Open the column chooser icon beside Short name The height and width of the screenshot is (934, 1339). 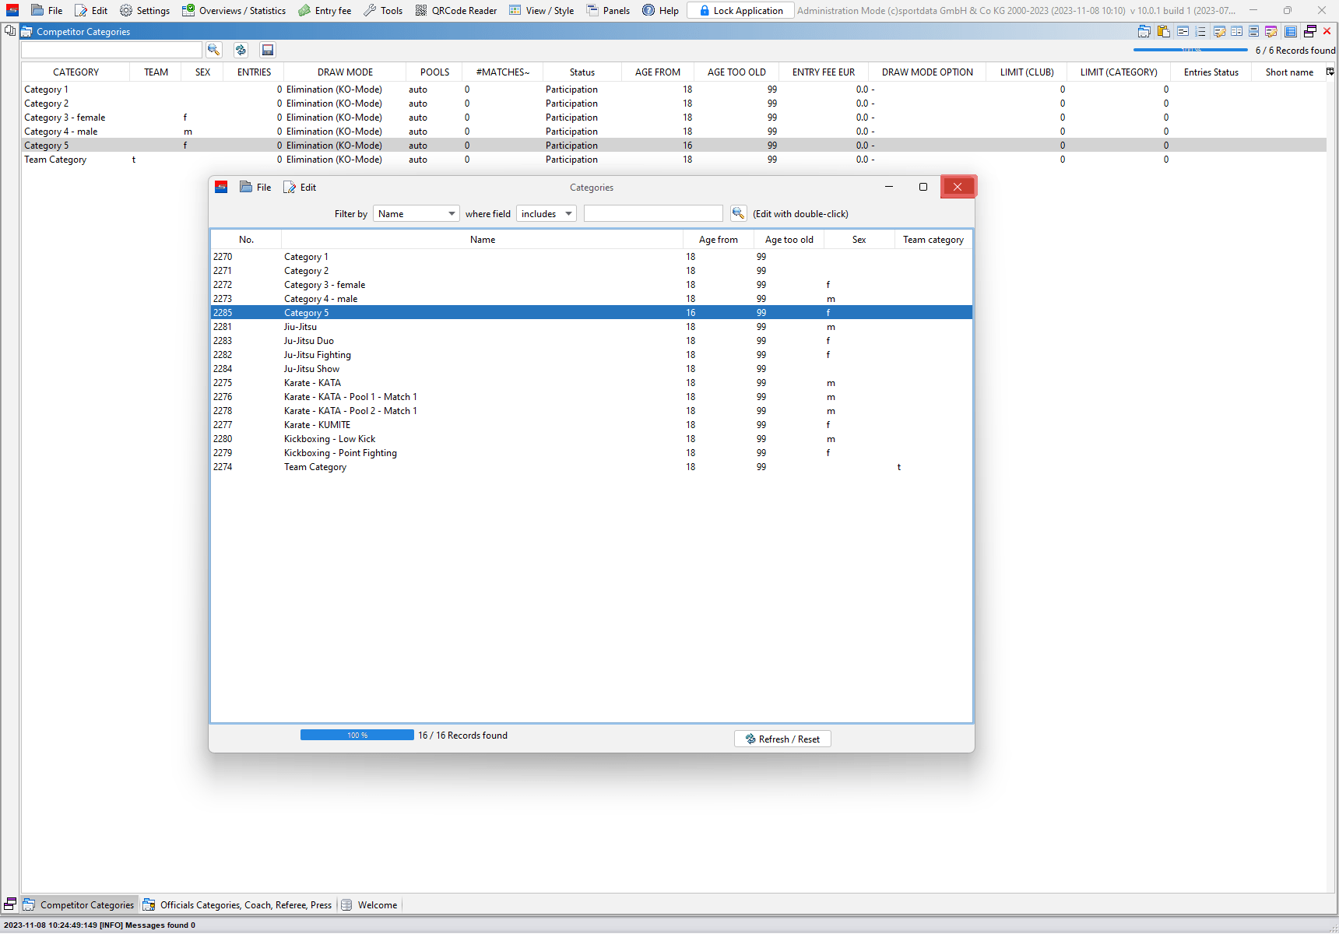point(1330,72)
